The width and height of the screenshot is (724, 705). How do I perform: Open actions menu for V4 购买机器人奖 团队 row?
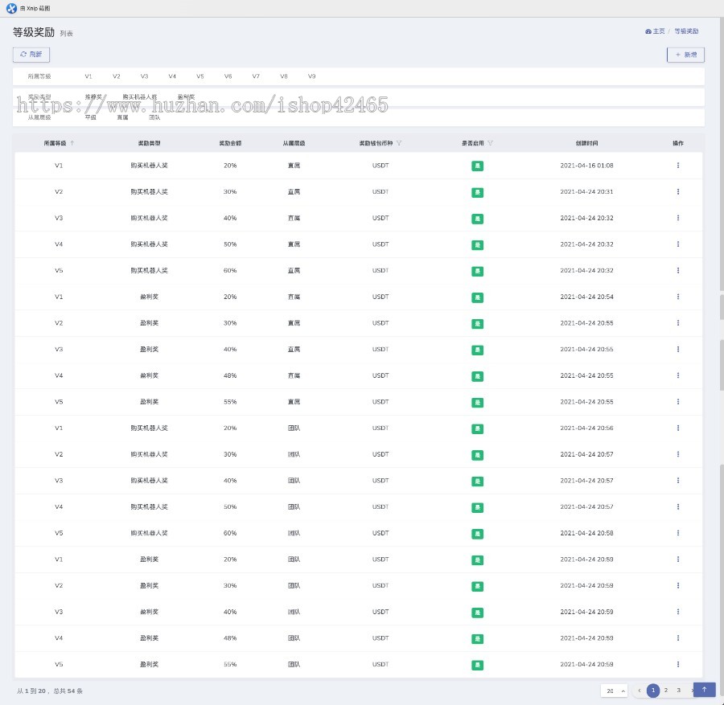[x=678, y=507]
